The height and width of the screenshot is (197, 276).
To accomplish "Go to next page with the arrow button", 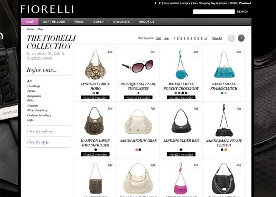I will [x=241, y=38].
